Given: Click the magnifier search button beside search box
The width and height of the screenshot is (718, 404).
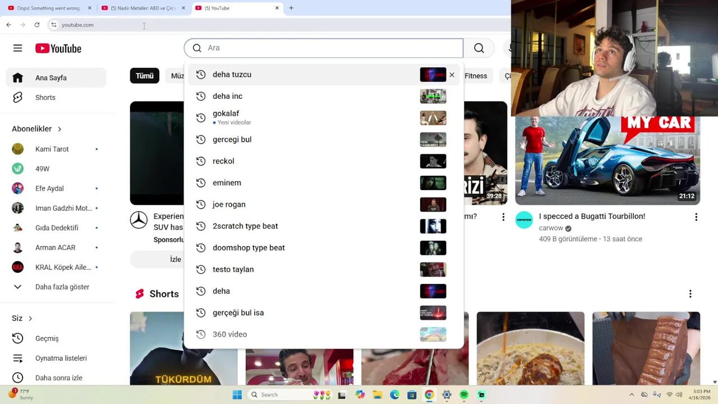Looking at the screenshot, I should 479,48.
